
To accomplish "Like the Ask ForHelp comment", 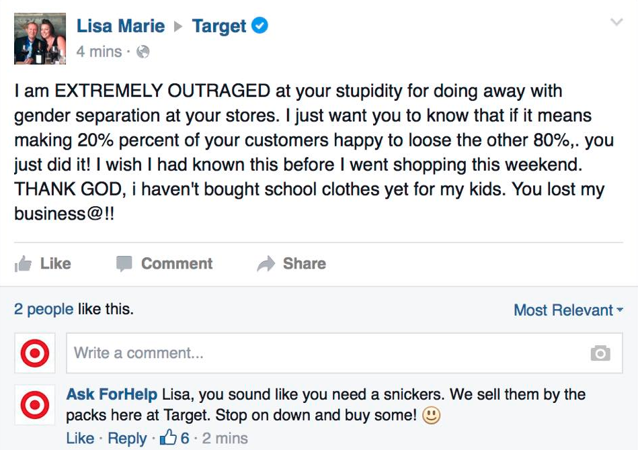I will [x=80, y=439].
